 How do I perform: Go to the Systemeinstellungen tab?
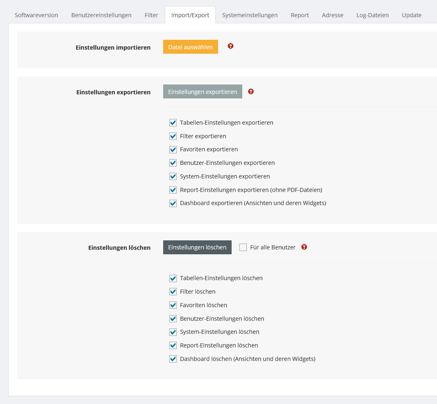[x=250, y=15]
